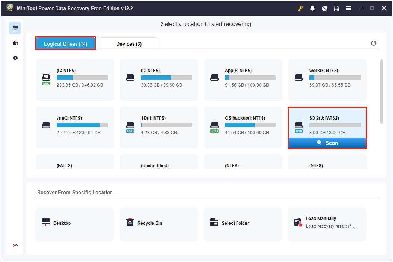Screen dimensions: 393x262
Task: Switch to the Logical Drives tab
Action: 66,43
